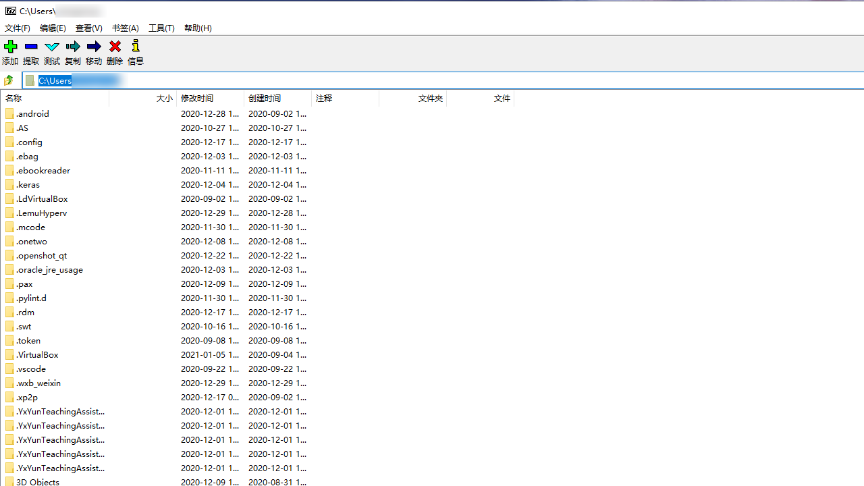This screenshot has height=486, width=864.
Task: Open the 文件(F) menu
Action: tap(17, 28)
